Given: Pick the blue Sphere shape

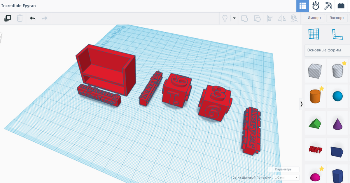Looking at the screenshot, I should click(338, 96).
